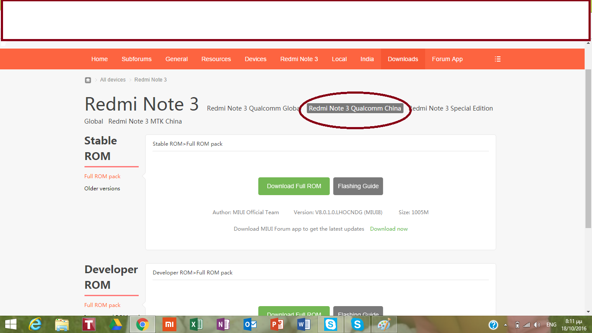Open the Downloads navigation item
The image size is (592, 333).
coord(403,59)
